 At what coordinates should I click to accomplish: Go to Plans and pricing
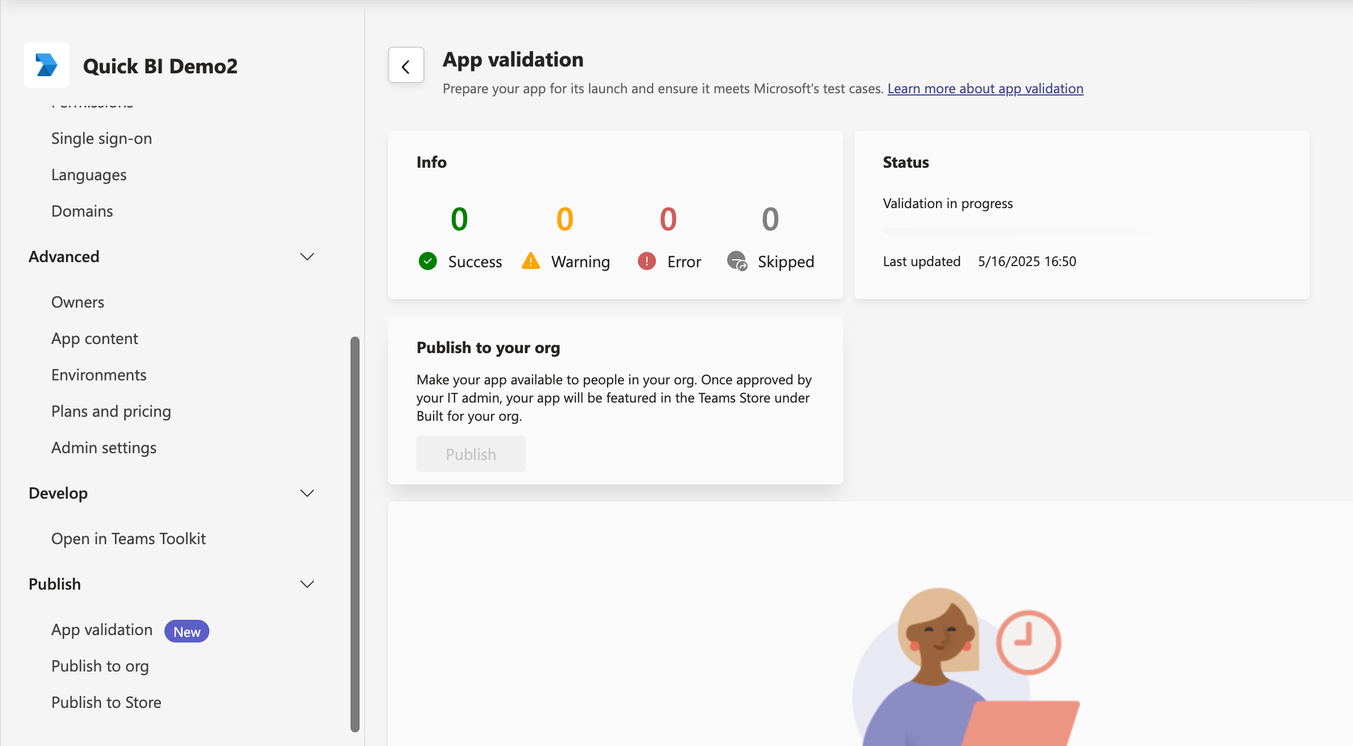coord(111,412)
